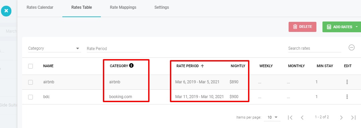Focus the Rate Period filter field

(113, 49)
